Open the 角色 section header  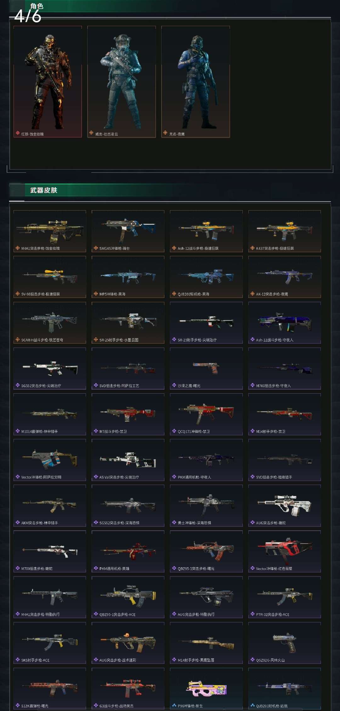(37, 6)
